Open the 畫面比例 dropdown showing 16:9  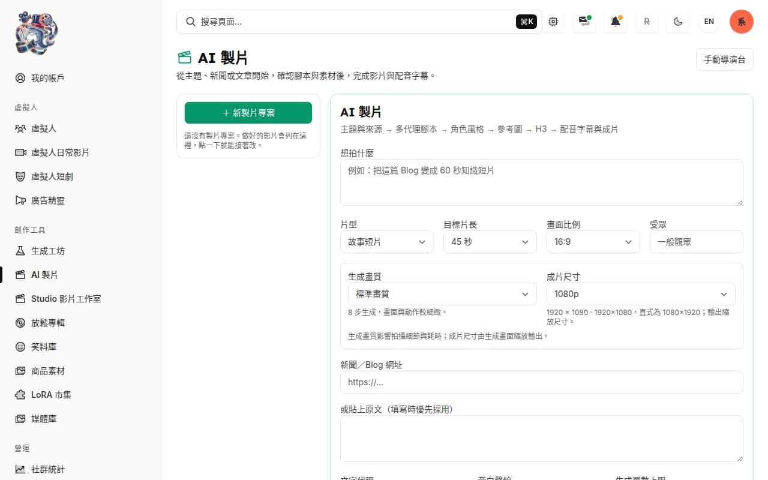593,242
